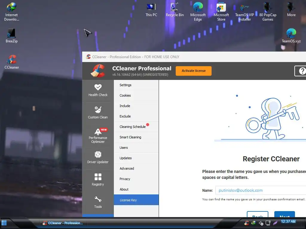Open Internet Download Manager desktop icon
This screenshot has width=306, height=229.
[12, 12]
